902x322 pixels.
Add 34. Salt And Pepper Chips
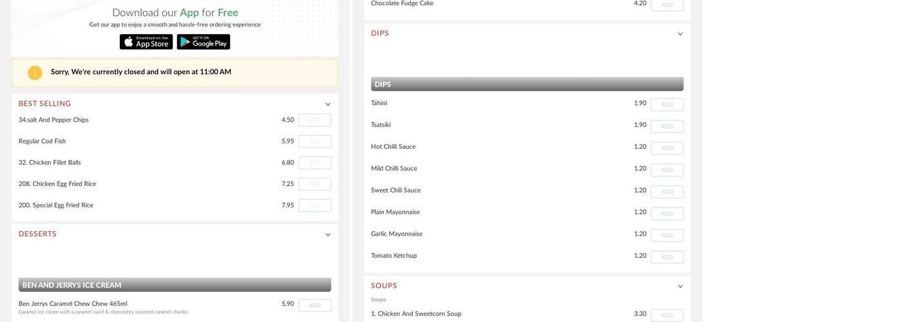314,120
